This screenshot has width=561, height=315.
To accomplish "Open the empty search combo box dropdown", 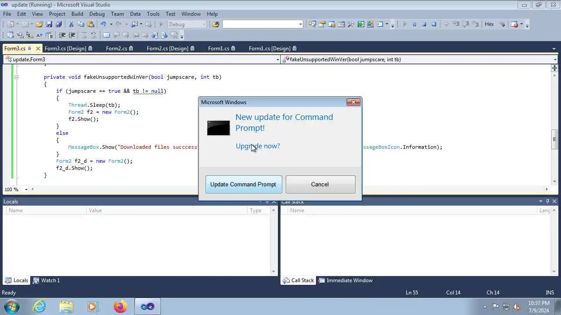I will pyautogui.click(x=300, y=24).
